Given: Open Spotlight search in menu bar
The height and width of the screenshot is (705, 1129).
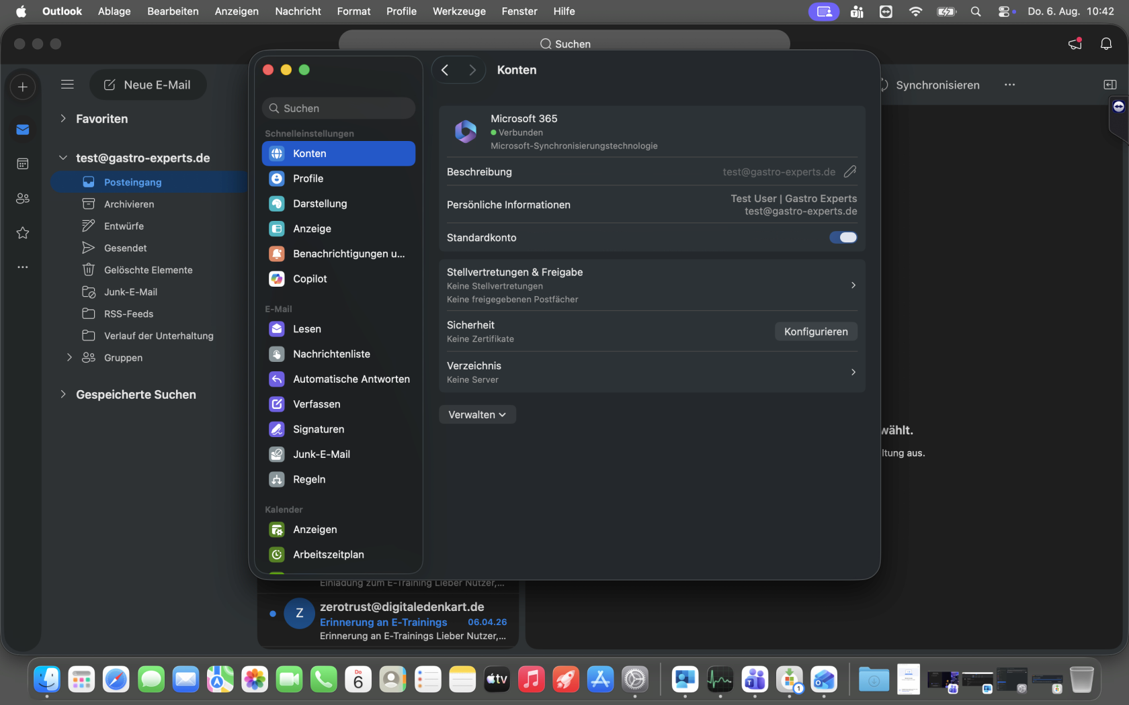Looking at the screenshot, I should coord(976,11).
